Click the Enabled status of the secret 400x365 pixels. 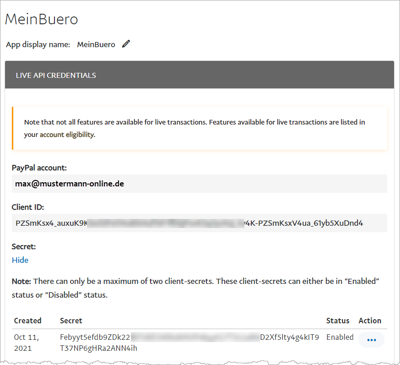[340, 338]
